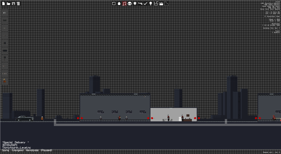This screenshot has width=281, height=154.
Task: Save the level with the floppy disk icon
Action: [x=13, y=3]
